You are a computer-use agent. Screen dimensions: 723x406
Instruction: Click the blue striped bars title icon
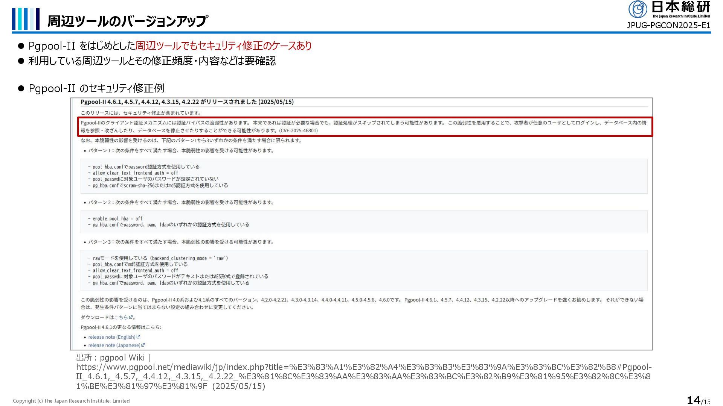coord(26,19)
